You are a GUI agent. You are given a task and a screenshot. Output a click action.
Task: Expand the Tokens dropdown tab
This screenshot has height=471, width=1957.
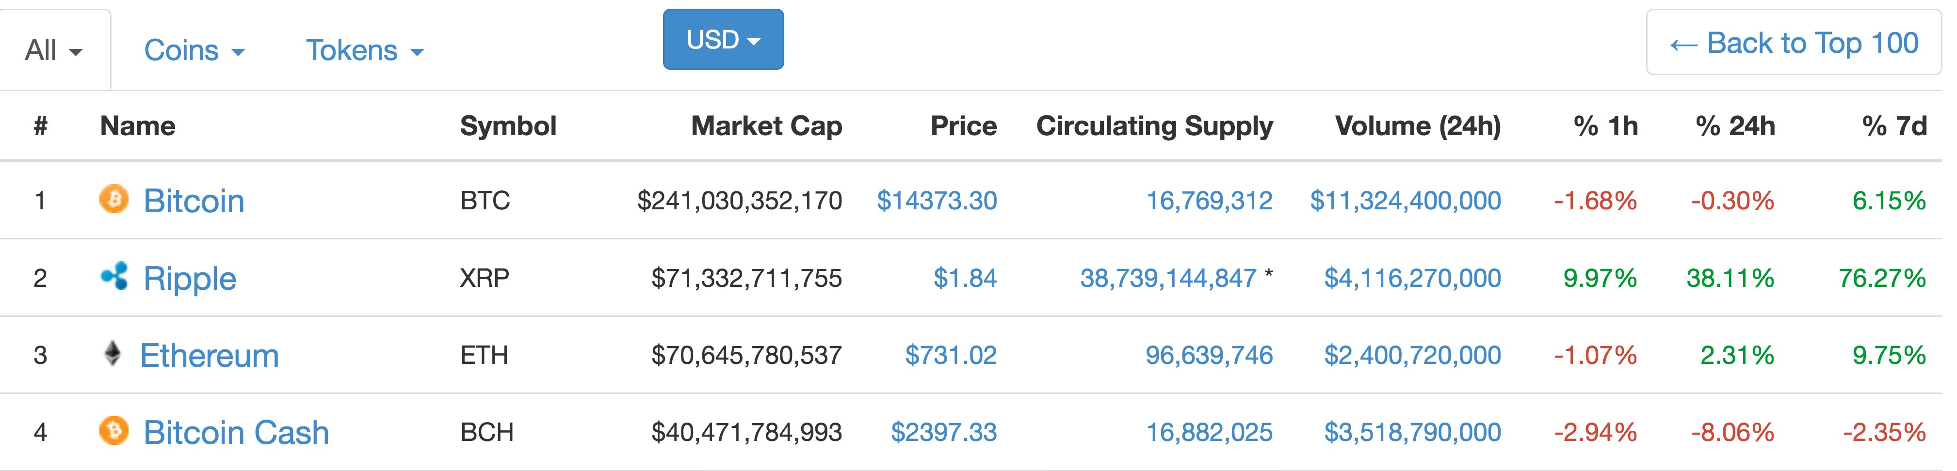364,51
